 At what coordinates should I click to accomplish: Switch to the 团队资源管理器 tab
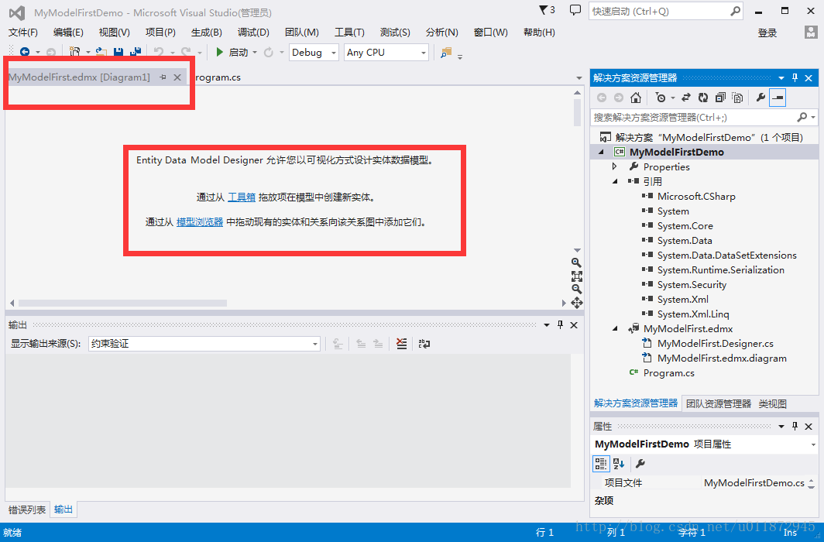point(719,403)
